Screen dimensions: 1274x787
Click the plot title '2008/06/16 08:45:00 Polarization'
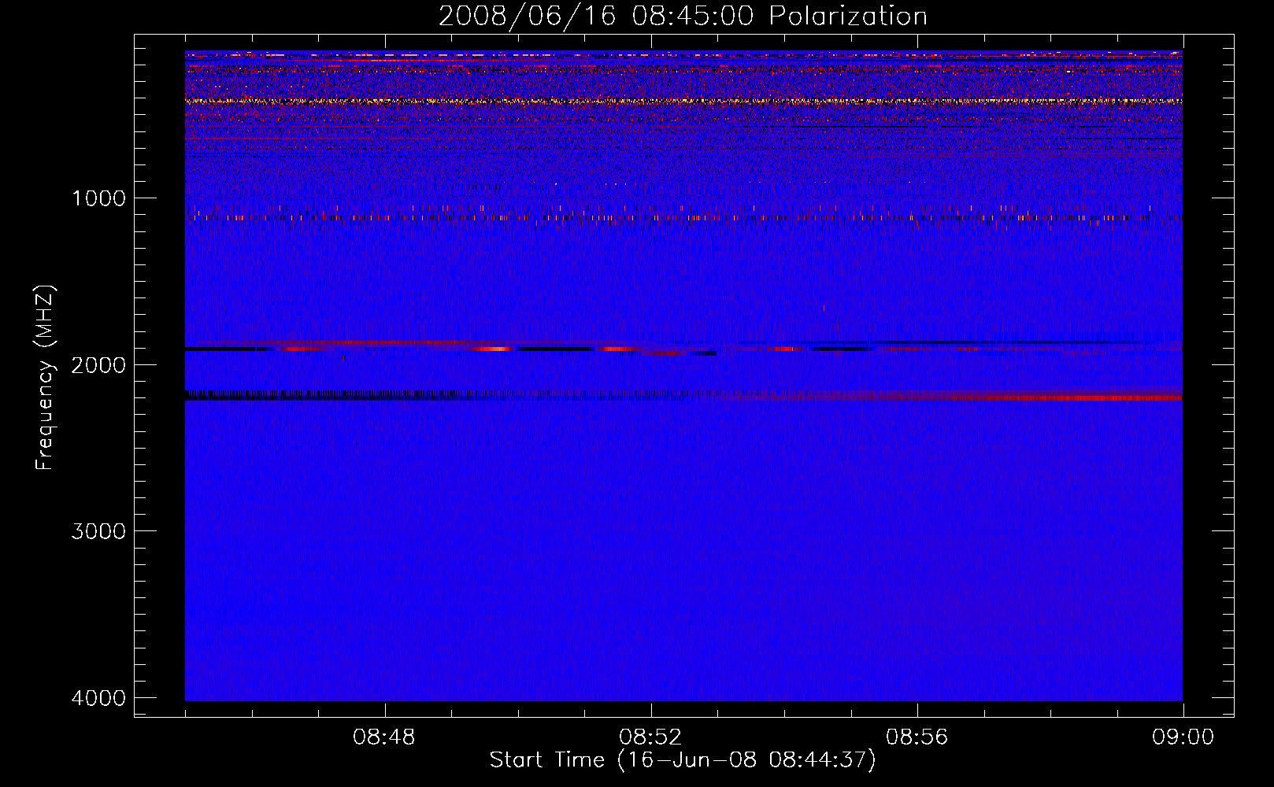pos(683,17)
